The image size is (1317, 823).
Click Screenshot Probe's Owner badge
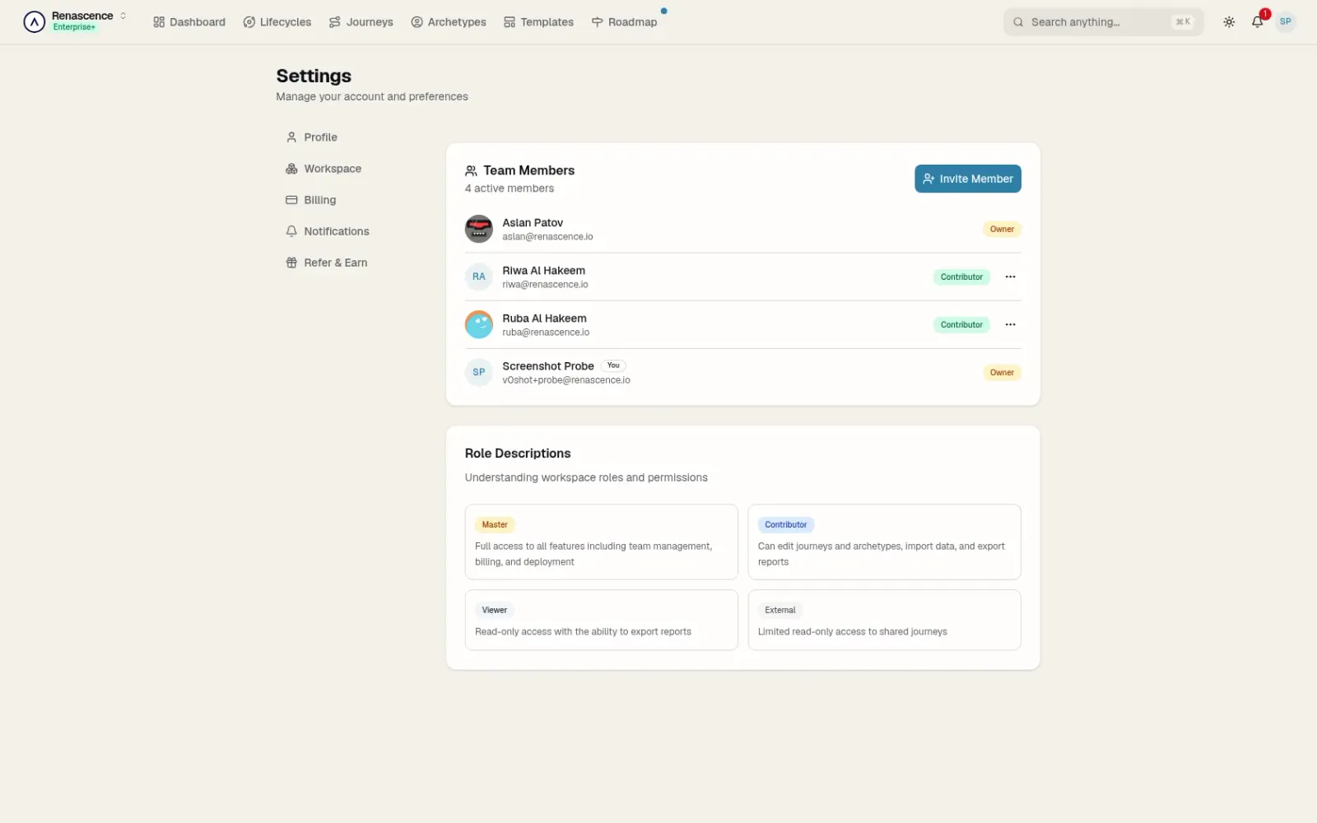tap(1002, 372)
